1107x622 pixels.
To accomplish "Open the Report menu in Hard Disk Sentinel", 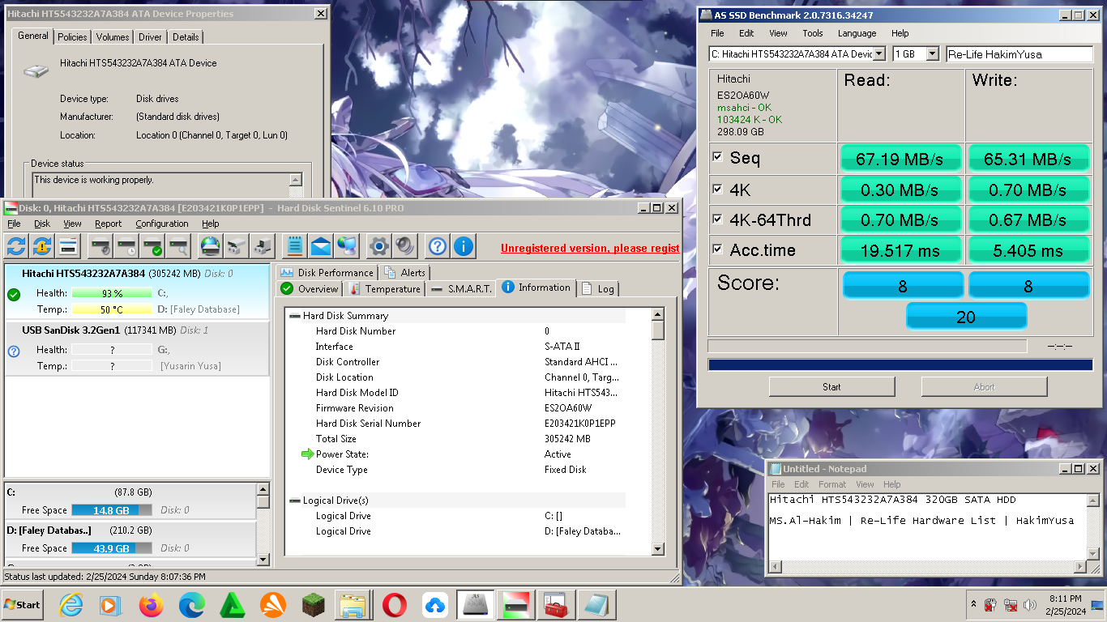I will coord(108,224).
